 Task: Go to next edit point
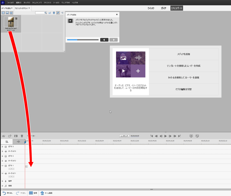[x=179, y=136]
